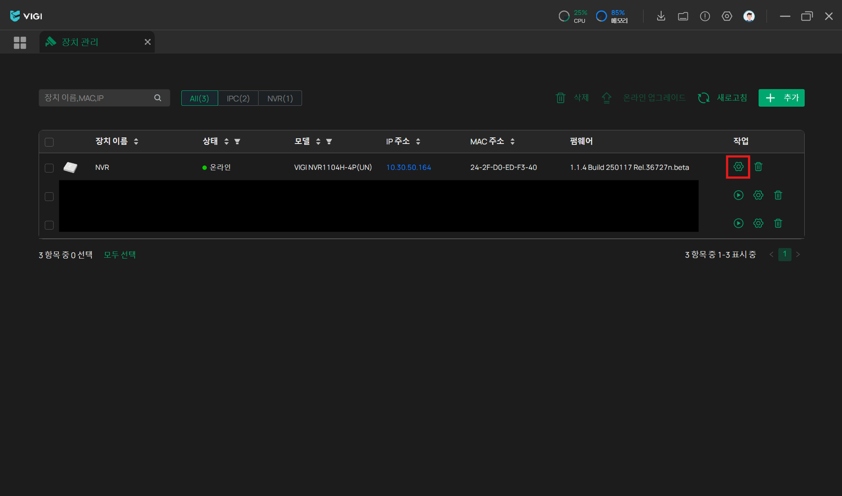Sort by IP 주소 column arrows
842x496 pixels.
tap(418, 141)
